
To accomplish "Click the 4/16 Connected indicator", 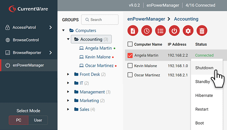I will click(x=200, y=5).
